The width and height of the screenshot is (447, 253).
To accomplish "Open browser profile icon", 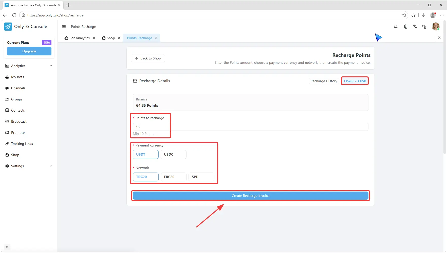I will (433, 15).
